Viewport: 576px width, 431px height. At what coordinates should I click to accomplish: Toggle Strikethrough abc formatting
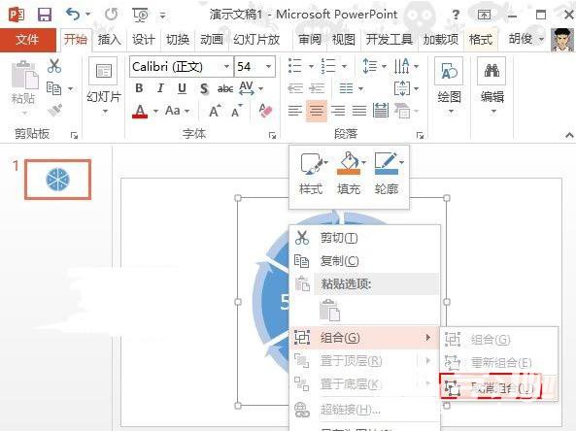pyautogui.click(x=224, y=88)
